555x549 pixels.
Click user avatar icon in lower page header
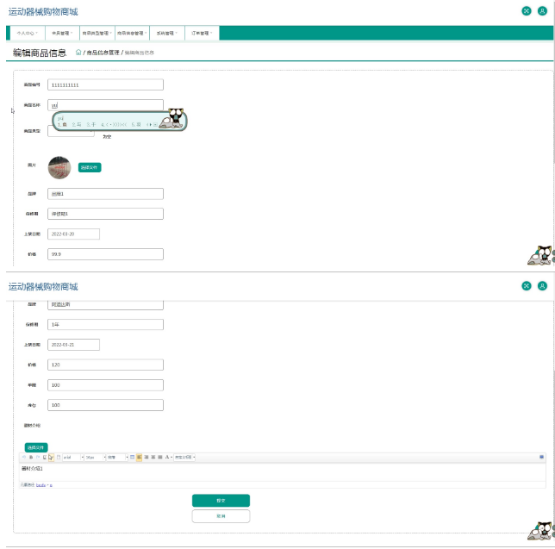[542, 285]
